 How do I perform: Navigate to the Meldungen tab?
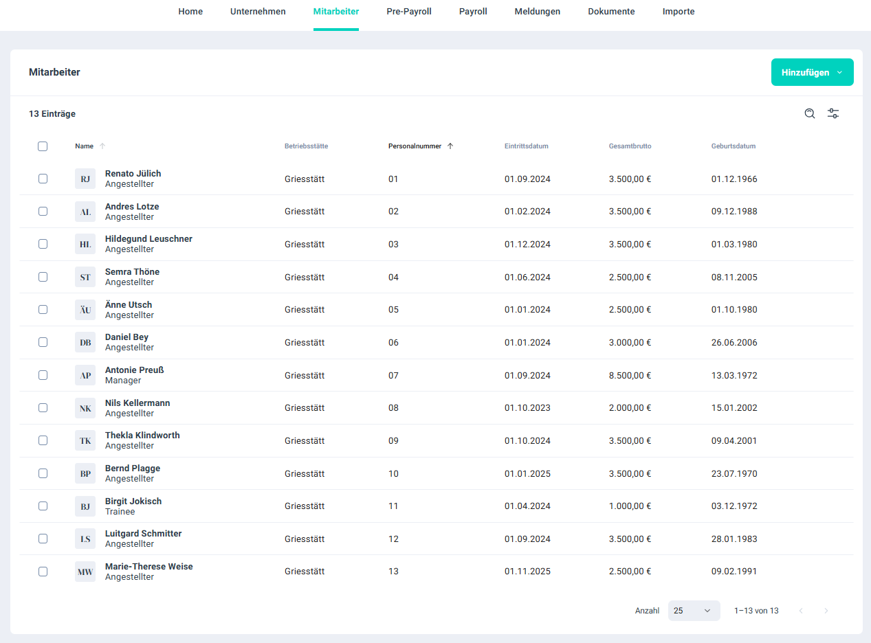pyautogui.click(x=537, y=12)
